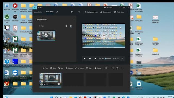
Task: Open the Windows Widgets button on the taskbar
Action: coord(6,97)
